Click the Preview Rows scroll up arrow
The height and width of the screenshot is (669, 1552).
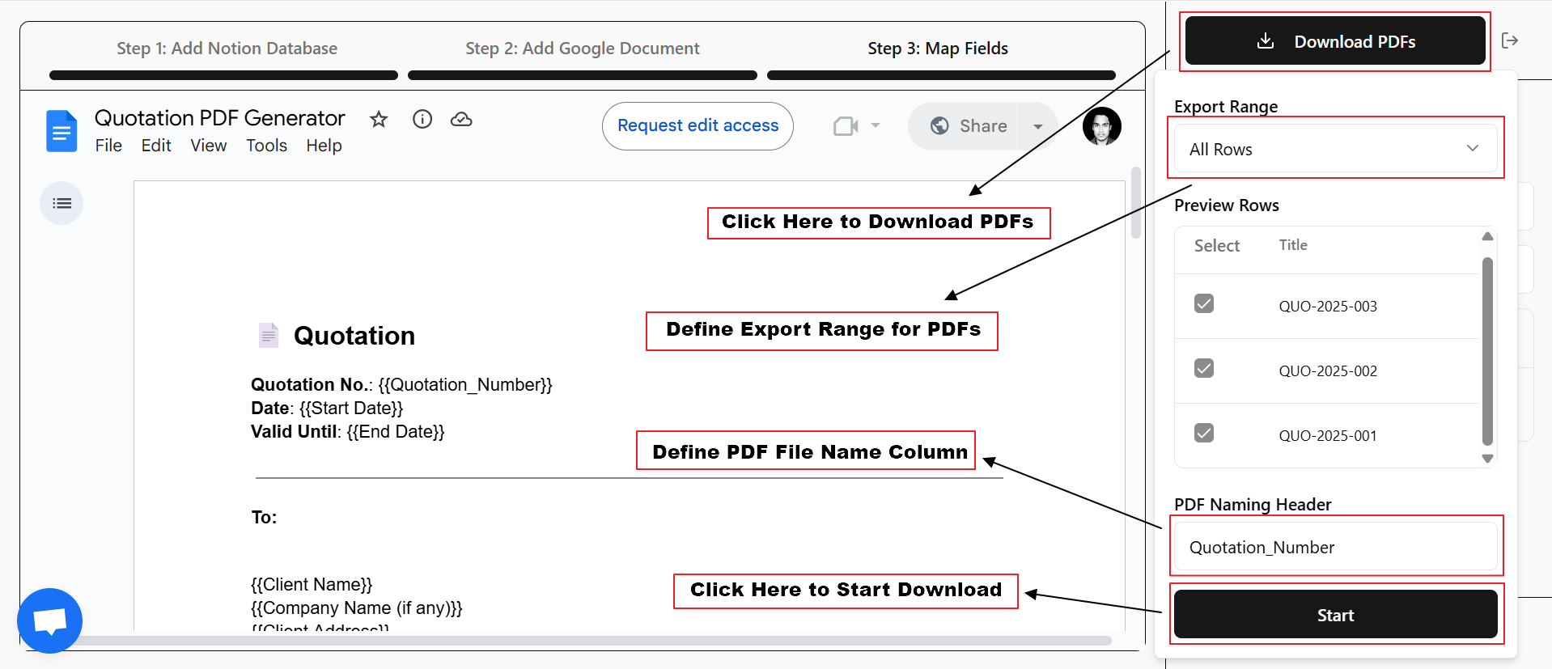click(x=1487, y=236)
